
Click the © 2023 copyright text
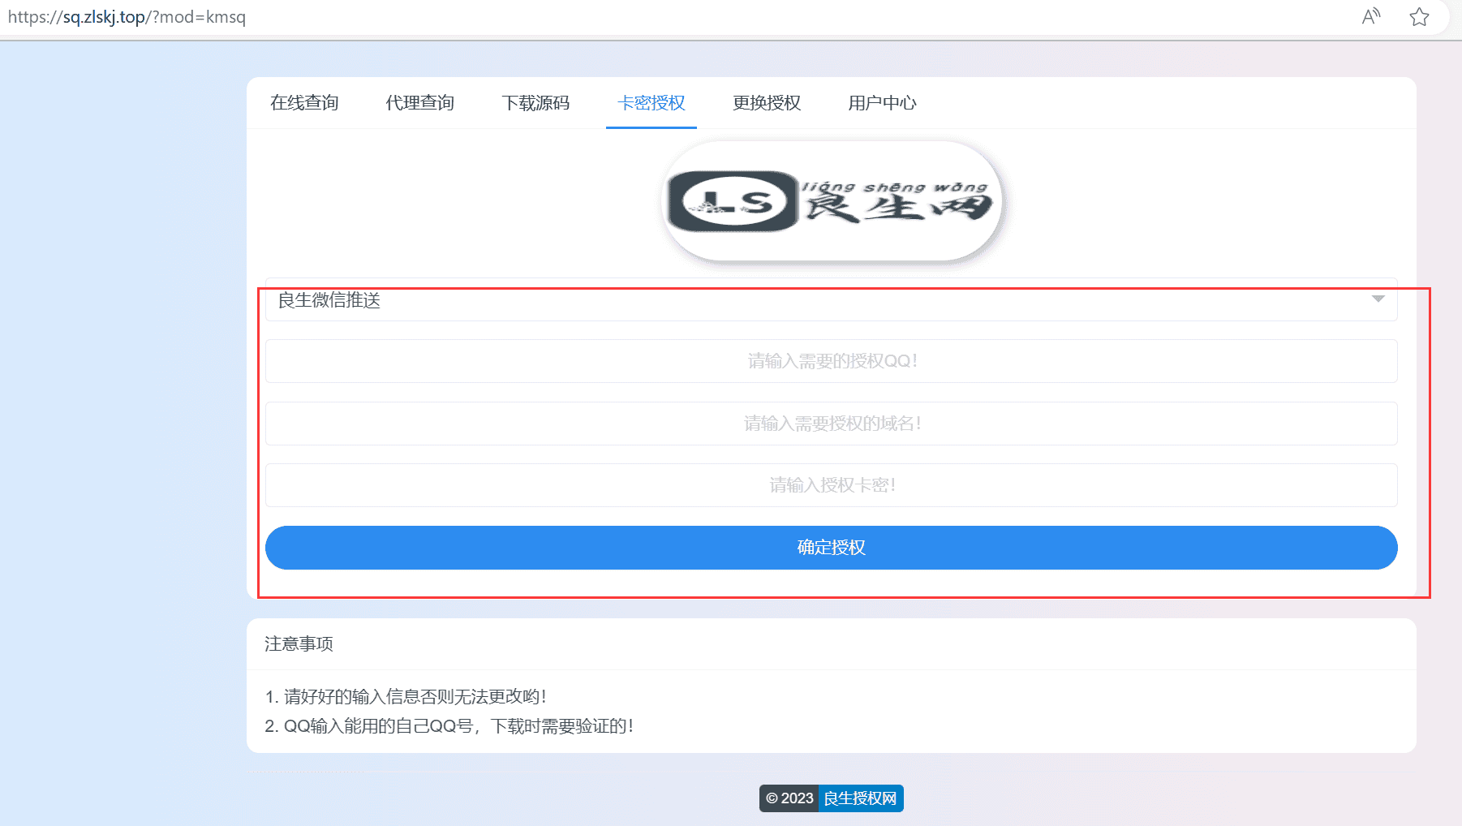pos(788,798)
